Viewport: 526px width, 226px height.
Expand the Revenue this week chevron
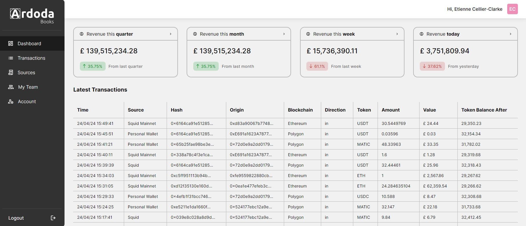[397, 34]
